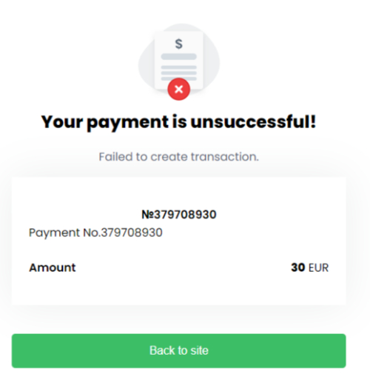Viewport: 370px width, 374px height.
Task: Click the bold №379708930 order number
Action: [x=179, y=214]
